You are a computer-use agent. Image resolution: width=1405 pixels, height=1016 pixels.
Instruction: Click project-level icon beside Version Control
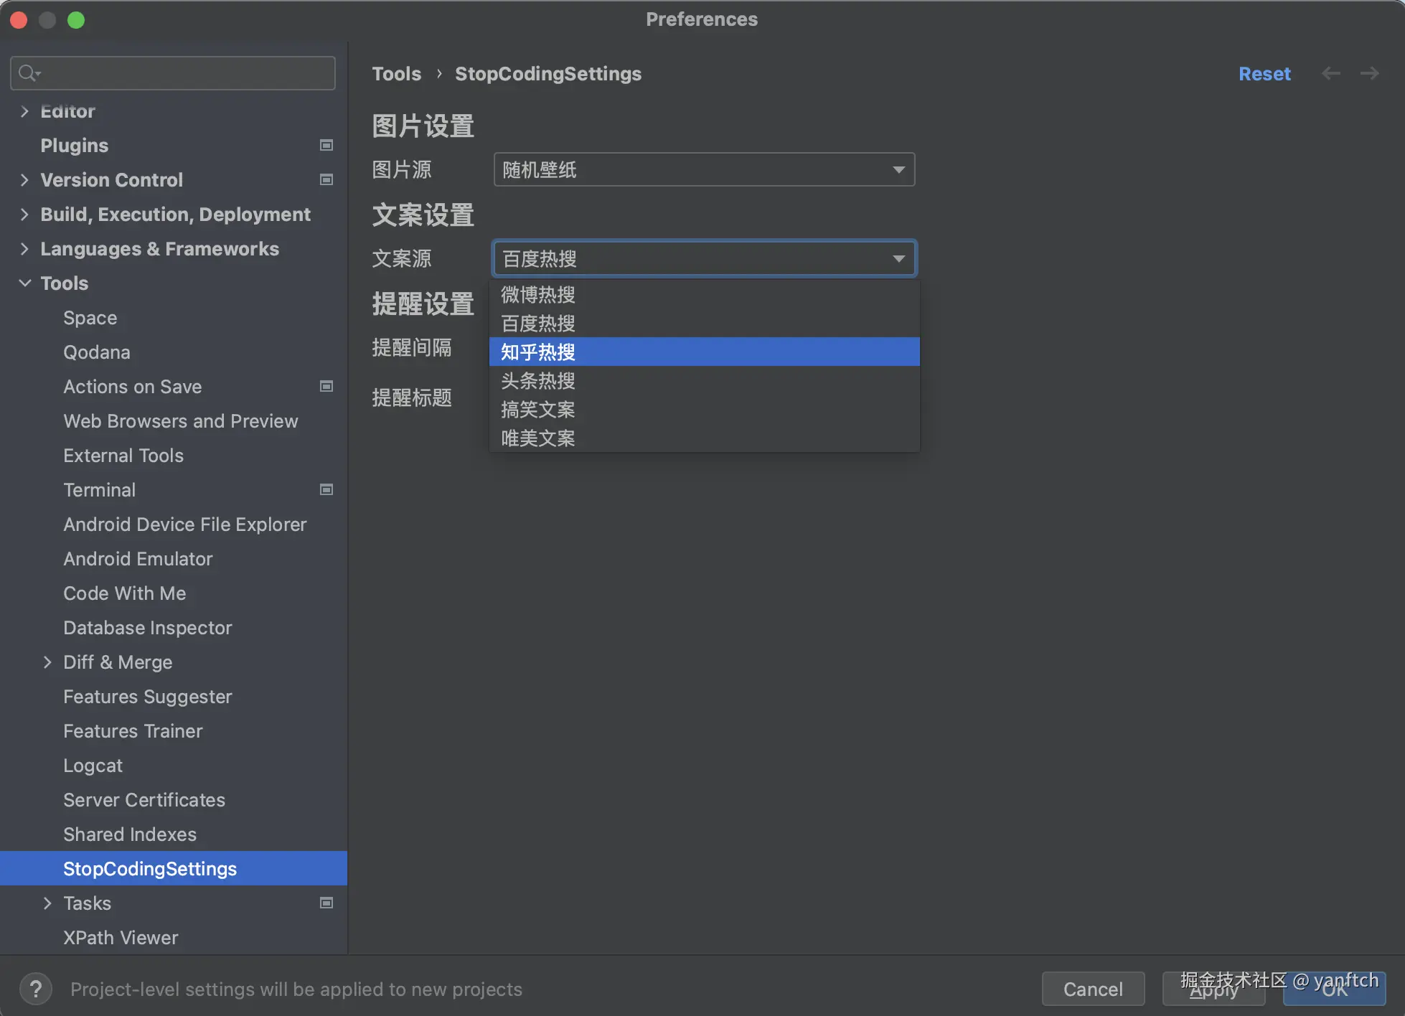[x=326, y=180]
